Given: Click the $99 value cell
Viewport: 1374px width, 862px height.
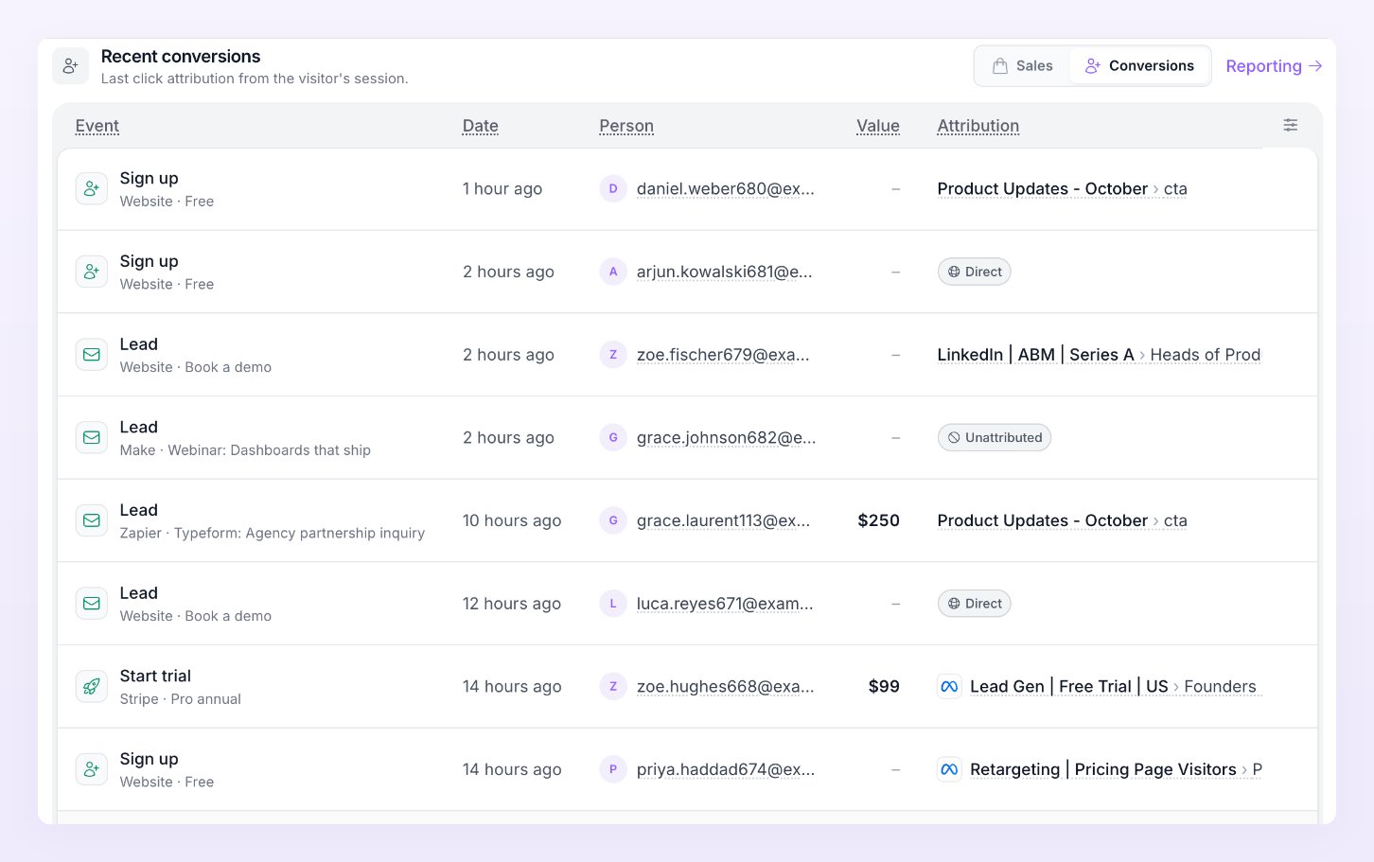Looking at the screenshot, I should point(884,687).
